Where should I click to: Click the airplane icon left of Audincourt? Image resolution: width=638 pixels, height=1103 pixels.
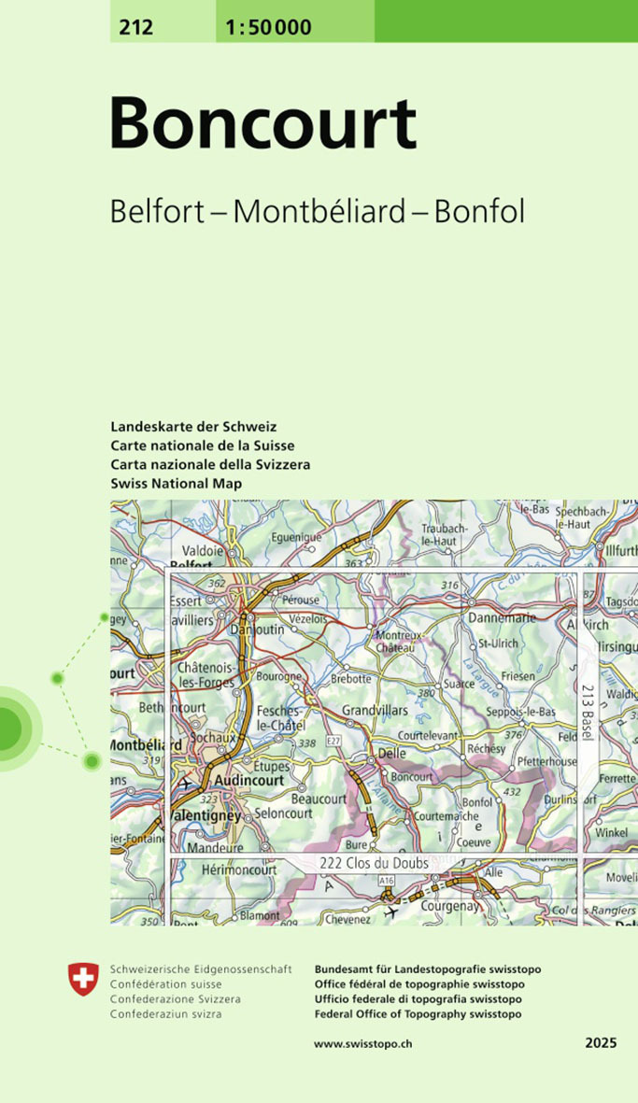click(187, 784)
